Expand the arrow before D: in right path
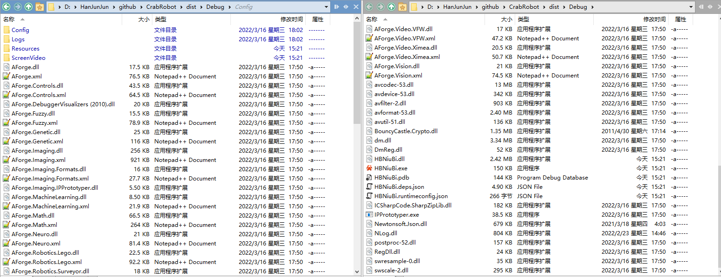 click(423, 7)
